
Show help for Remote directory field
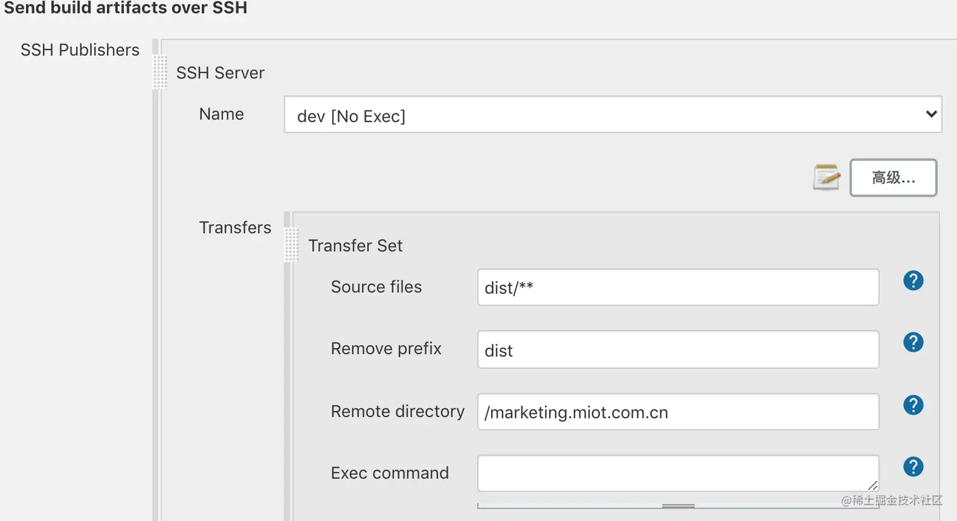tap(913, 405)
